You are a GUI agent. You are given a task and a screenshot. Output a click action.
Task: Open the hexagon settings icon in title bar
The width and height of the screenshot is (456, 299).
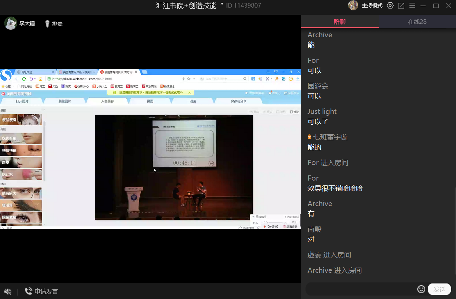click(390, 6)
